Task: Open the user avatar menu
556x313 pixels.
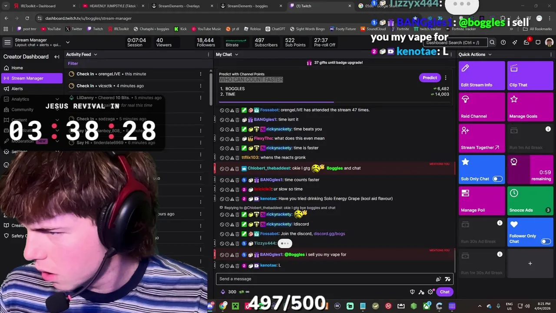Action: [549, 43]
